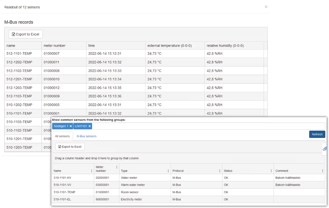The image size is (329, 208).
Task: Remove the LGH1101 group tag
Action: click(89, 126)
